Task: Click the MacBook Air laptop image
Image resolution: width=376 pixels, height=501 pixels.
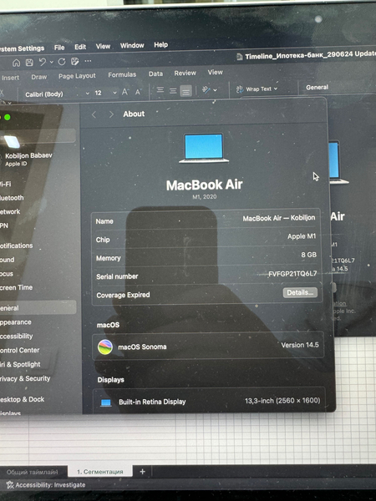Action: [204, 148]
